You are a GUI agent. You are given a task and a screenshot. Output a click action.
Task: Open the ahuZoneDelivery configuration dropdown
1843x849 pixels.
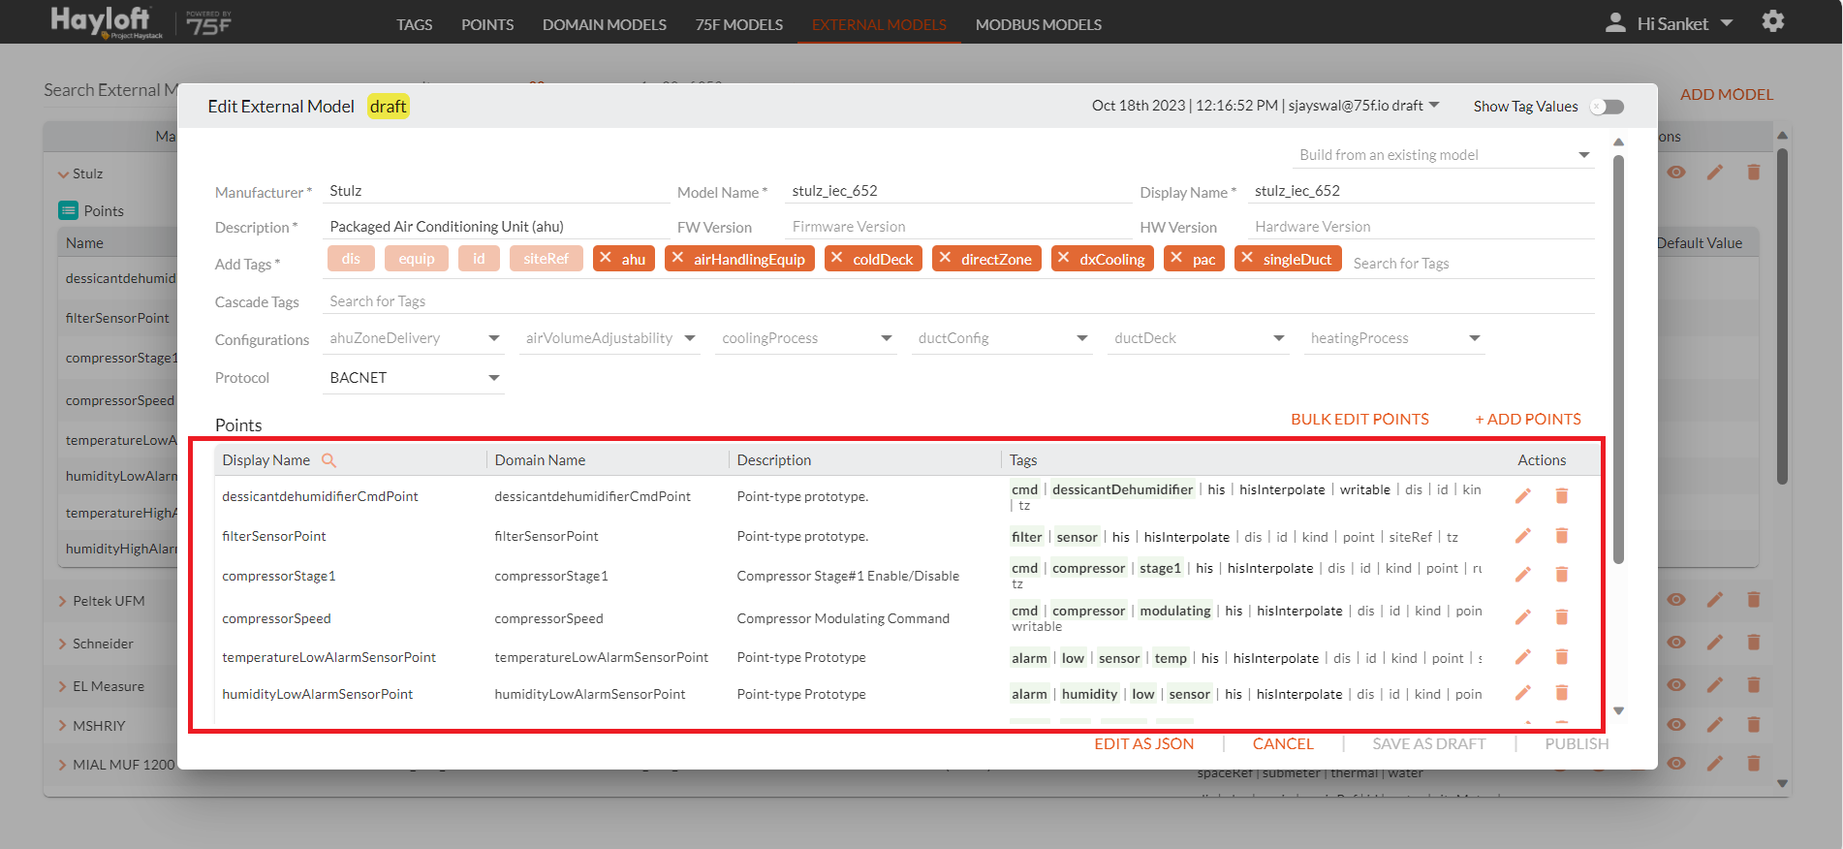(x=414, y=338)
